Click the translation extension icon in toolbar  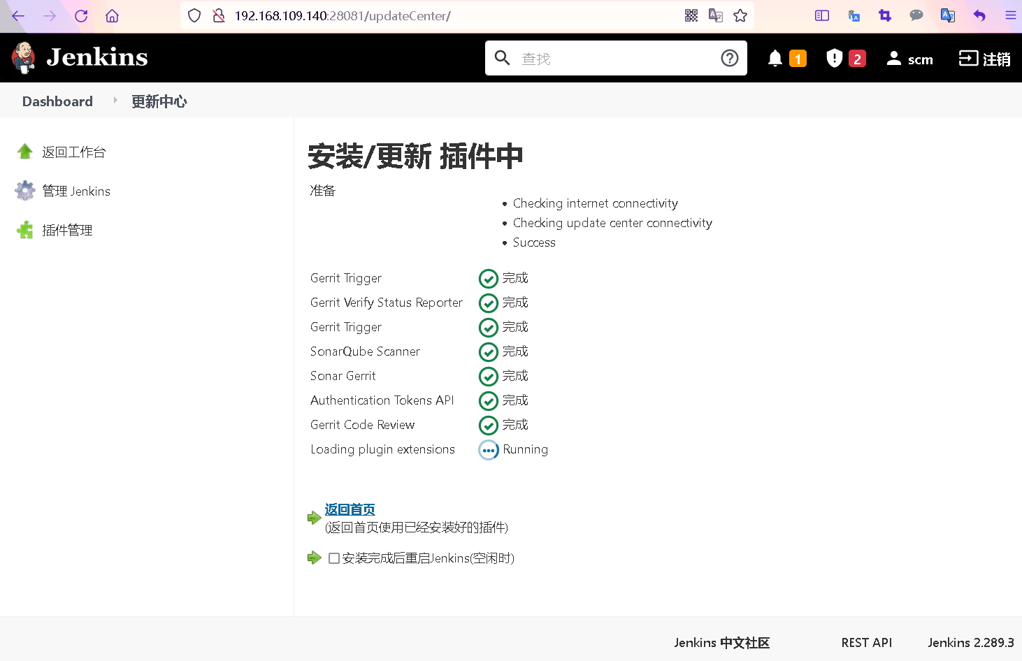click(x=854, y=15)
